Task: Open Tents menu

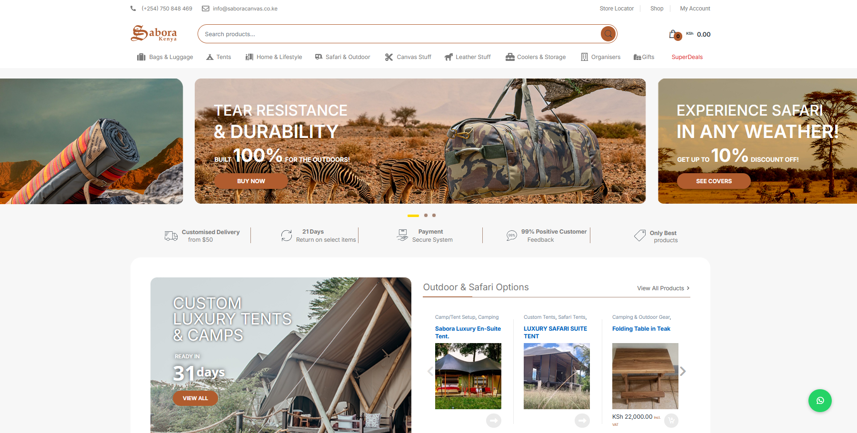Action: click(219, 57)
